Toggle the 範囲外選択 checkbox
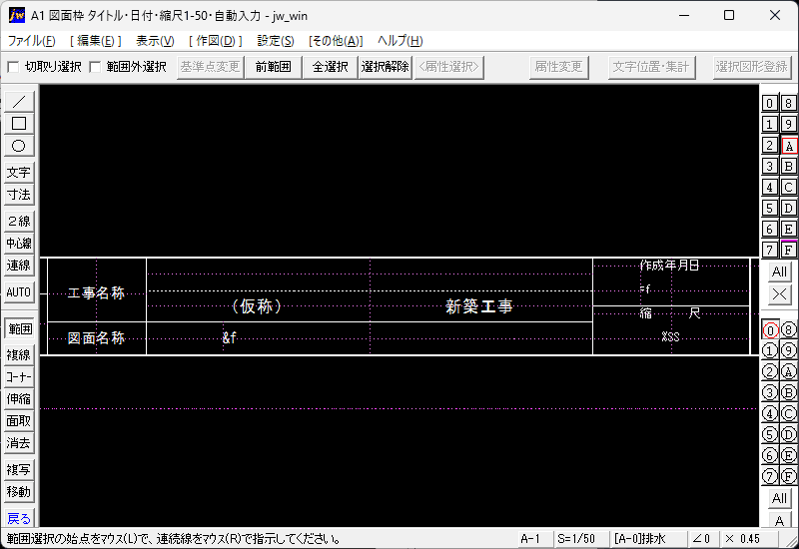799x549 pixels. coord(95,67)
